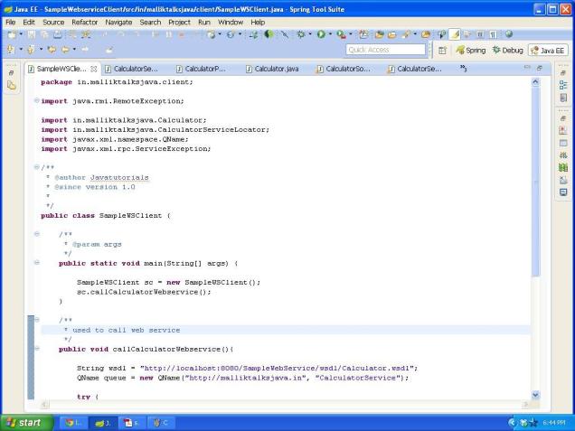Open the Refactor menu
575x431 pixels.
click(x=84, y=22)
